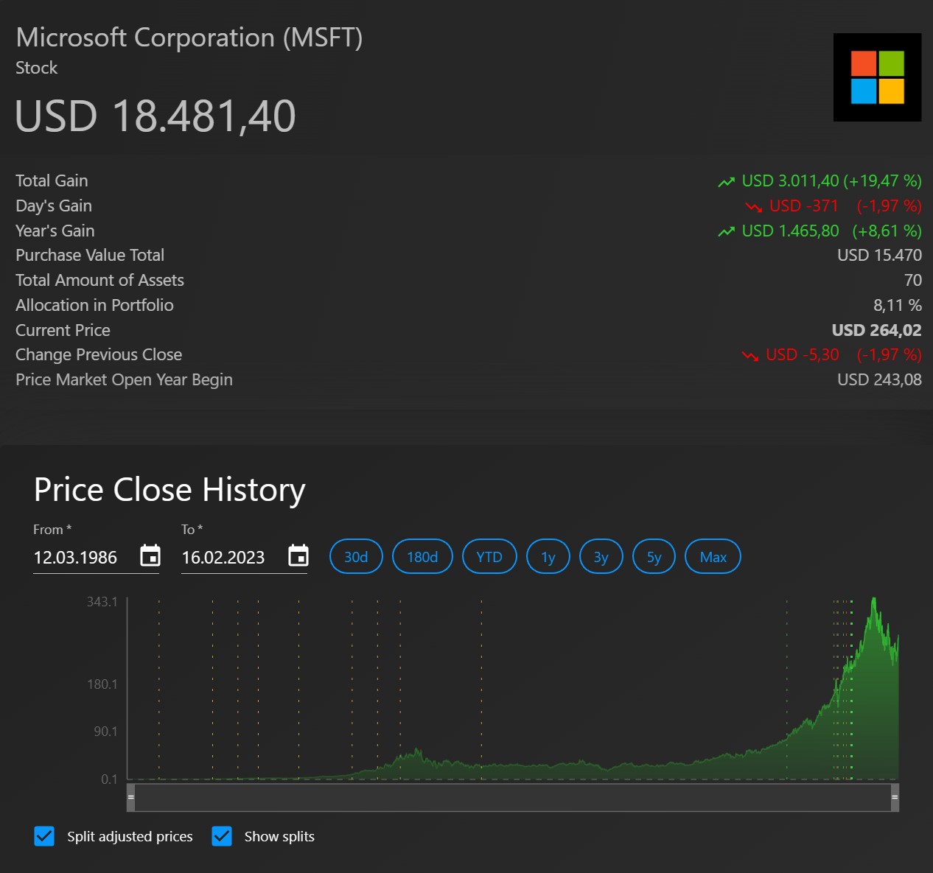This screenshot has height=873, width=933.
Task: Click red trend-down icon in Day's Gain row
Action: [753, 207]
